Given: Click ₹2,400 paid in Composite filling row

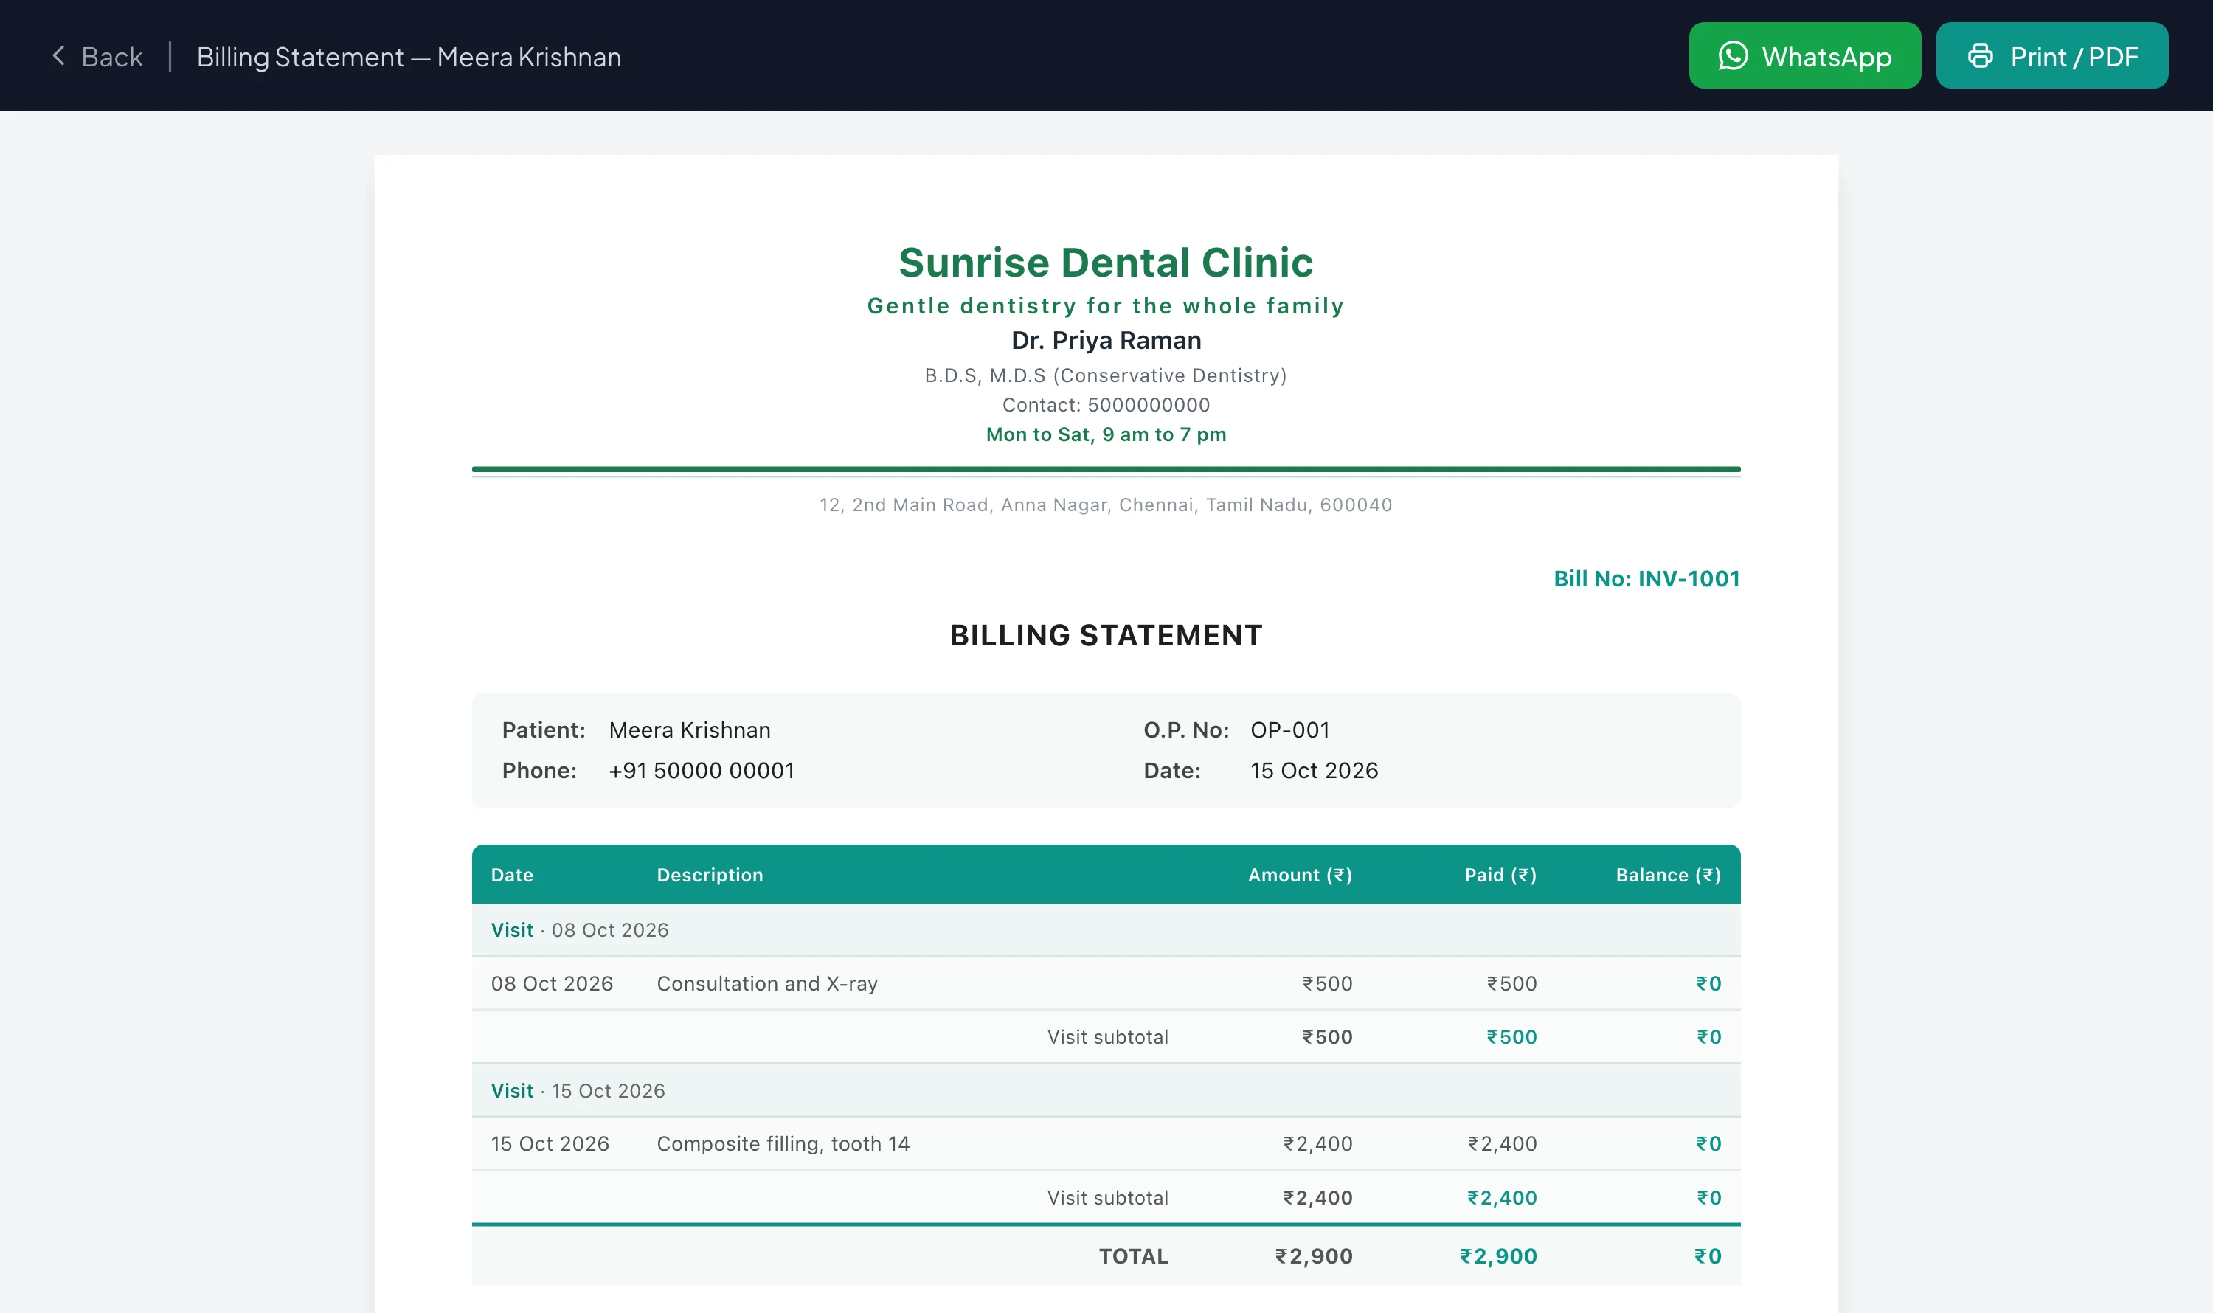Looking at the screenshot, I should pyautogui.click(x=1502, y=1144).
